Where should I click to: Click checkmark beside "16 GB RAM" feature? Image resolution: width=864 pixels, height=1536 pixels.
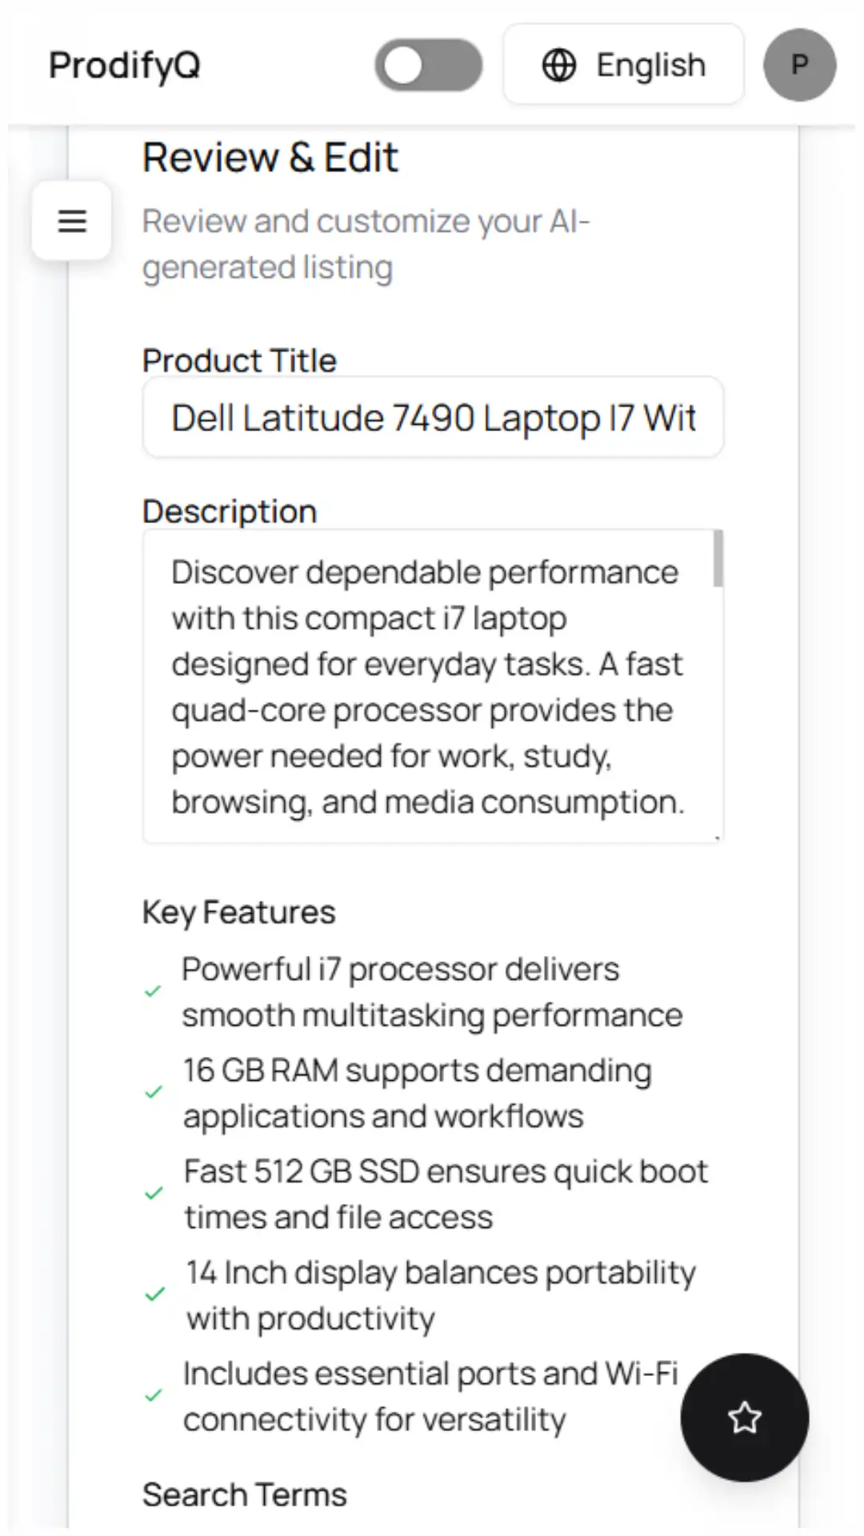coord(154,1093)
